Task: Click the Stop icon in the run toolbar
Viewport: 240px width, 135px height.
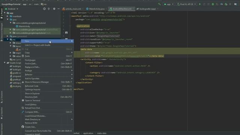Action: (x=230, y=4)
